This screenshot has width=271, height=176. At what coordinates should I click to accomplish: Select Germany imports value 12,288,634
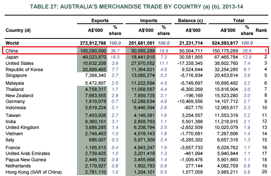143,101
